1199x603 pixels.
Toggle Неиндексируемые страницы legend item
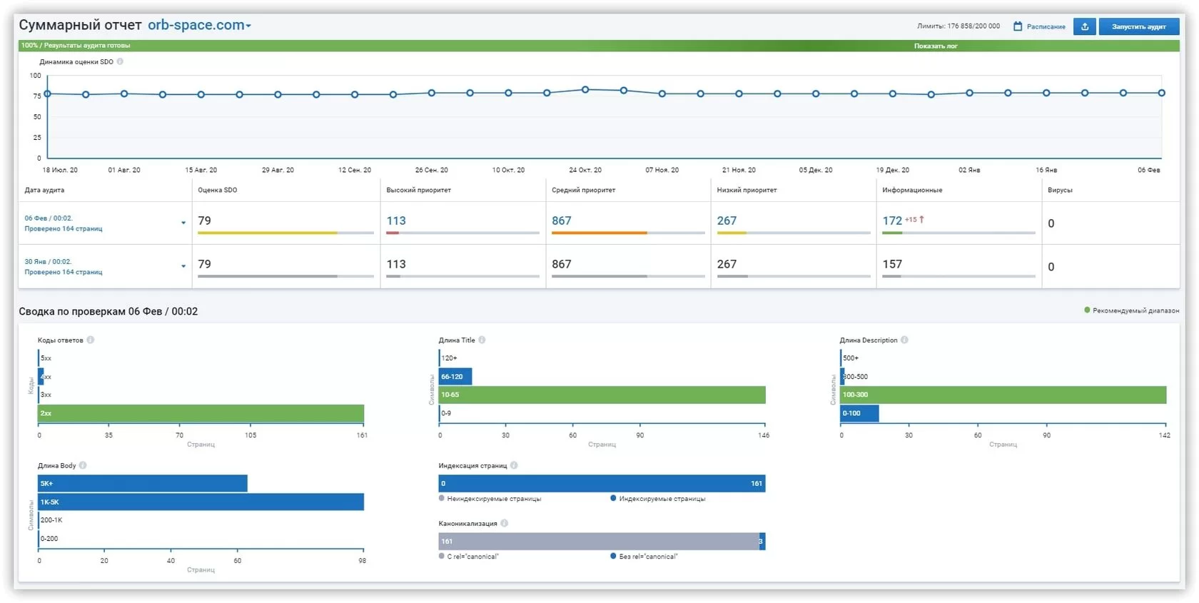[490, 499]
